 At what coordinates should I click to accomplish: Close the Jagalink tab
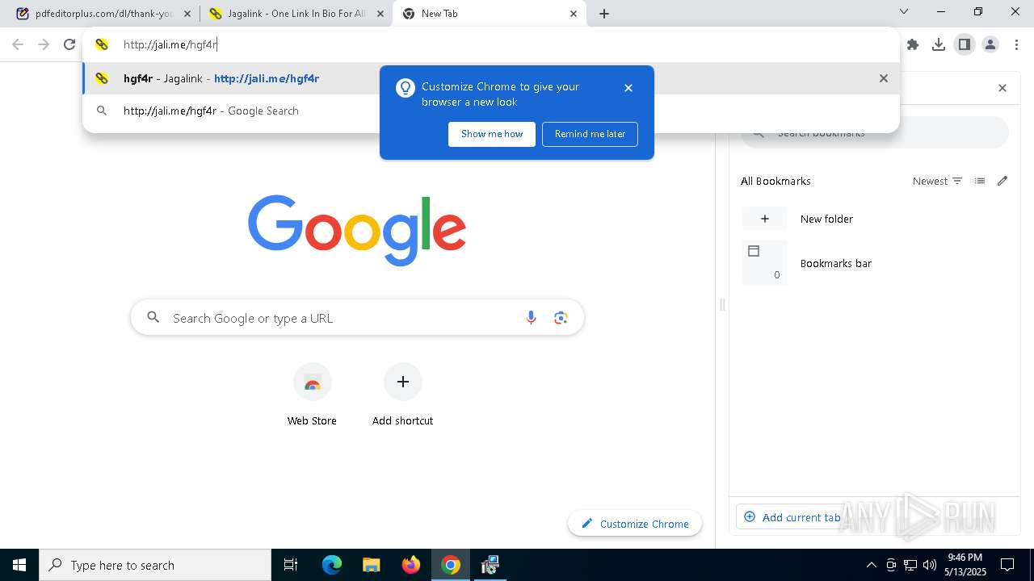380,14
